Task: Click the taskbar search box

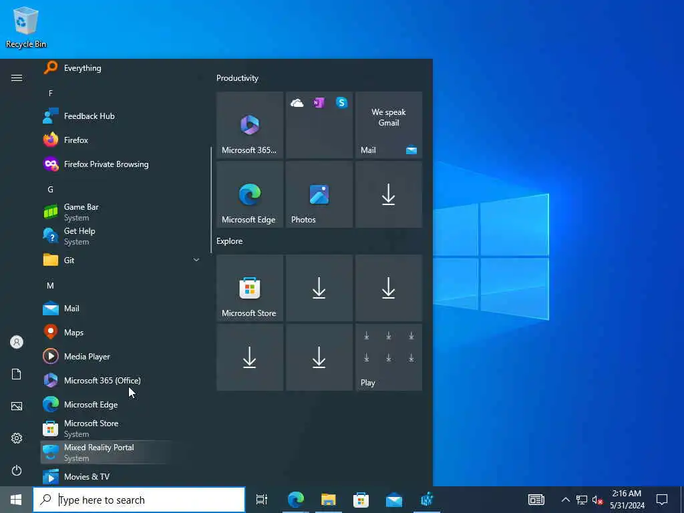Action: coord(139,500)
